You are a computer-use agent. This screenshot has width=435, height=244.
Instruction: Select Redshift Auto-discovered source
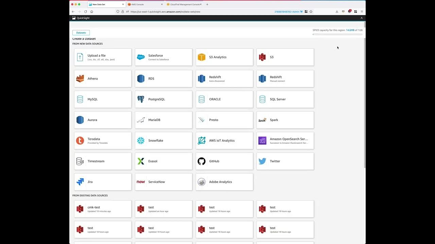click(224, 79)
